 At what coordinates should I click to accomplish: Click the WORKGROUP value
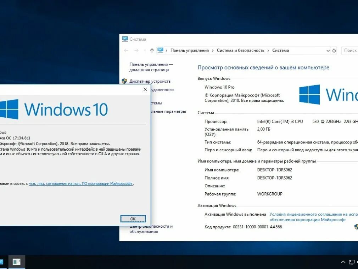coord(270,194)
